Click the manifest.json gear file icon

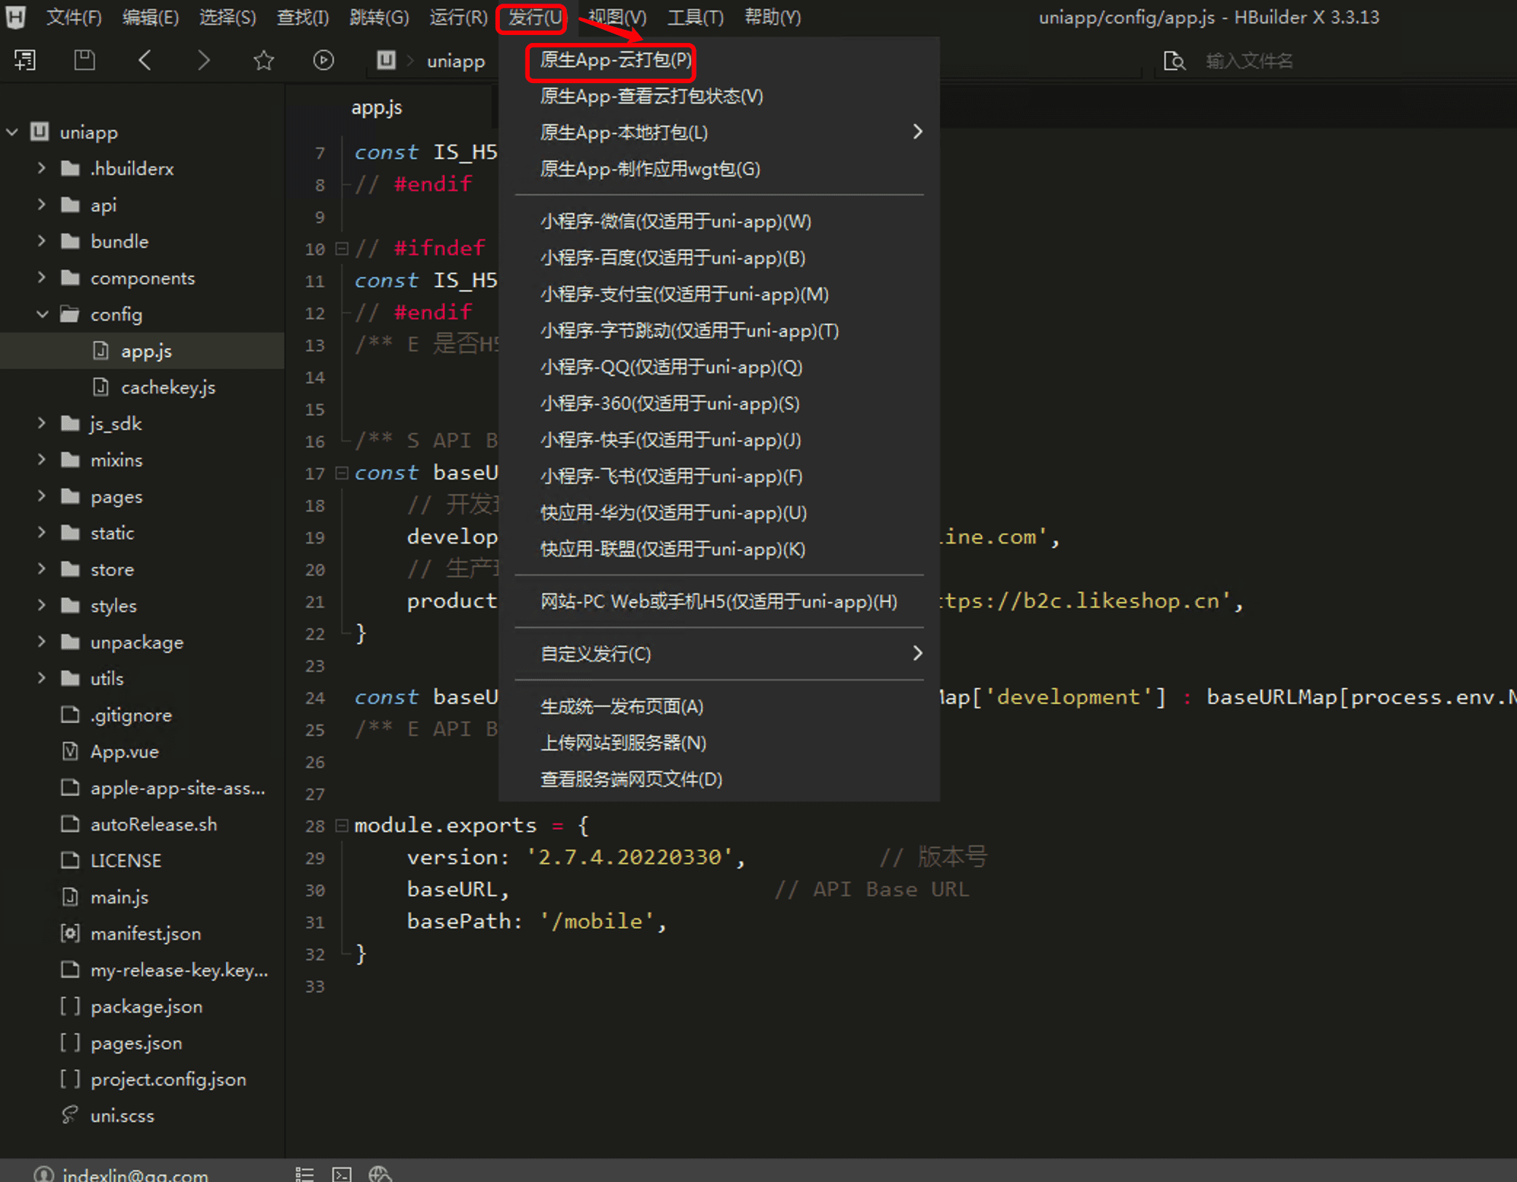click(70, 934)
